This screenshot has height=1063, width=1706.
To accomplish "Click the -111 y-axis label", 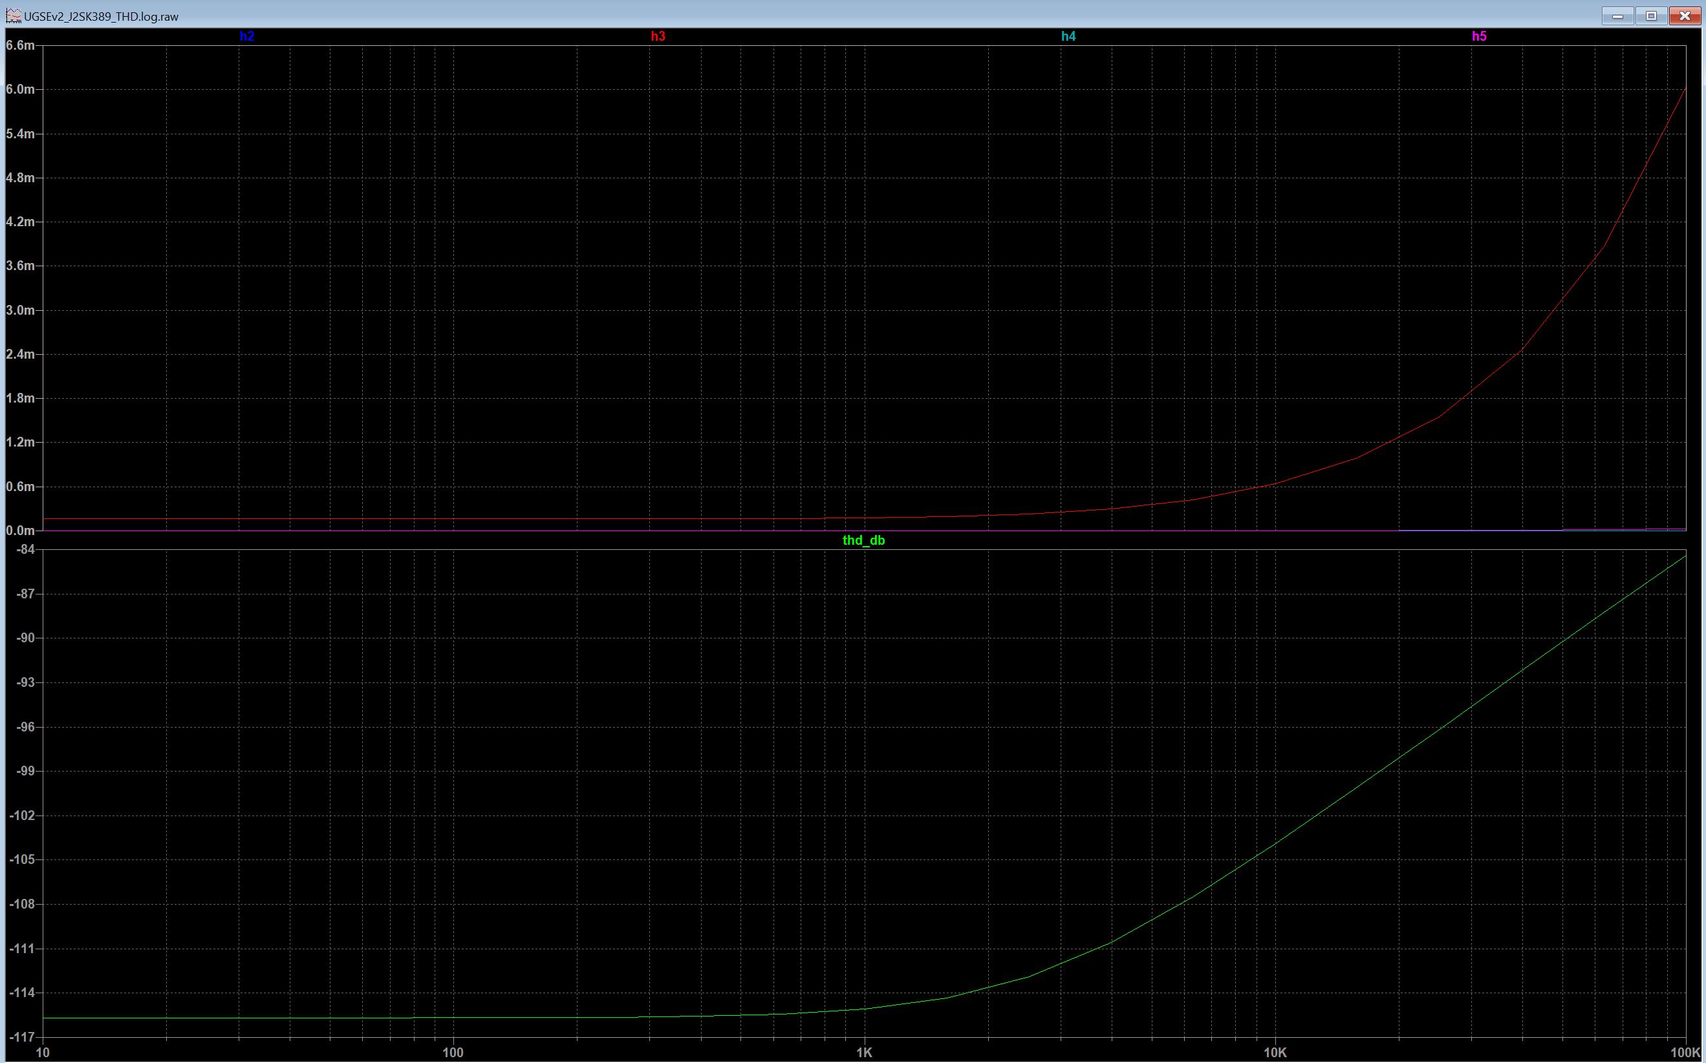I will pyautogui.click(x=22, y=949).
